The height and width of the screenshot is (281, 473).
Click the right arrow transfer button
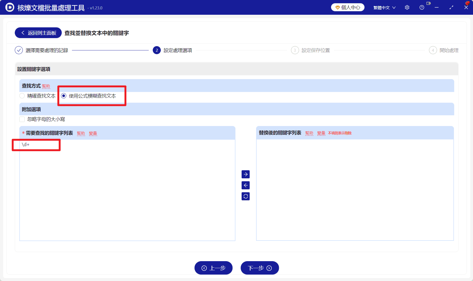246,174
